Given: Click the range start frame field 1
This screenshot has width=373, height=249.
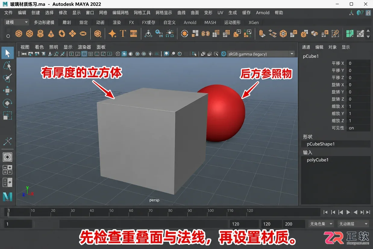Looking at the screenshot, I should tap(18, 224).
